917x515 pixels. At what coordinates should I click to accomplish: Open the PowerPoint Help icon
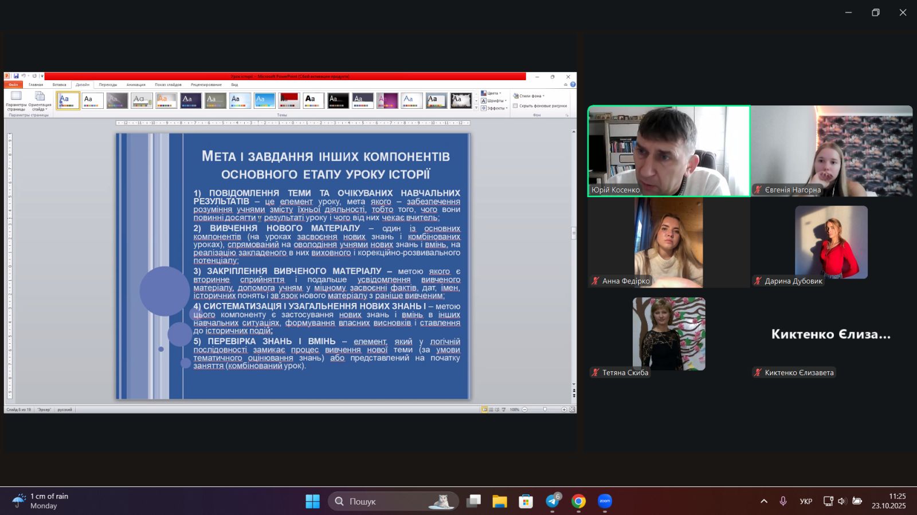[573, 85]
